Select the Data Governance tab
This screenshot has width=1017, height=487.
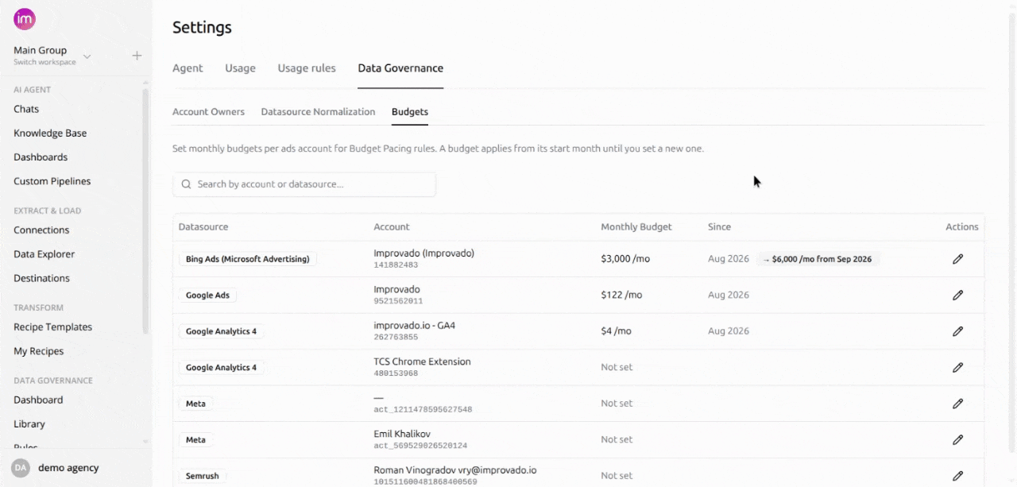pos(400,68)
